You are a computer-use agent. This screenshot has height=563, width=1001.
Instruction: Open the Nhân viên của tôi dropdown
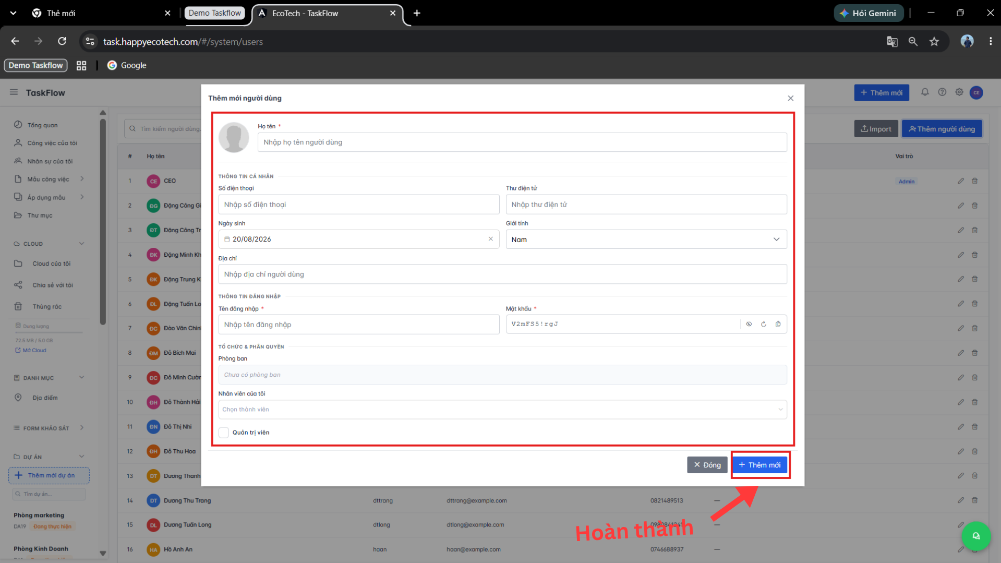click(x=502, y=410)
